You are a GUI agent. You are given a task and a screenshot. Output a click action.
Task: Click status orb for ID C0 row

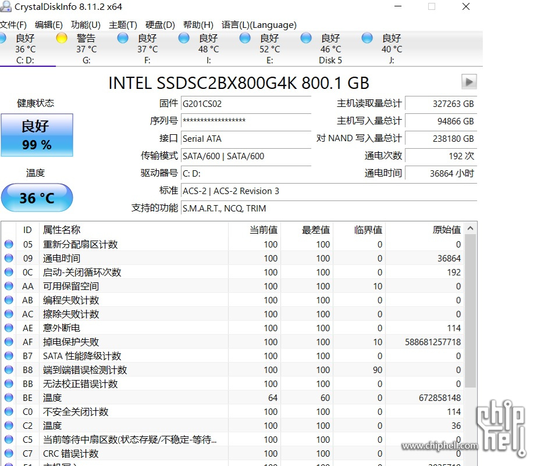tap(9, 411)
